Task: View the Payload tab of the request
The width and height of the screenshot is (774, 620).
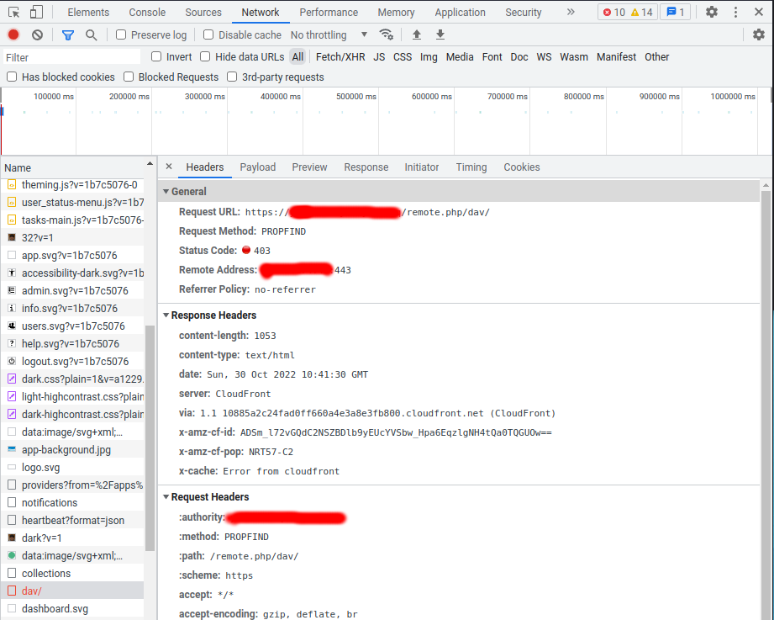Action: [258, 167]
